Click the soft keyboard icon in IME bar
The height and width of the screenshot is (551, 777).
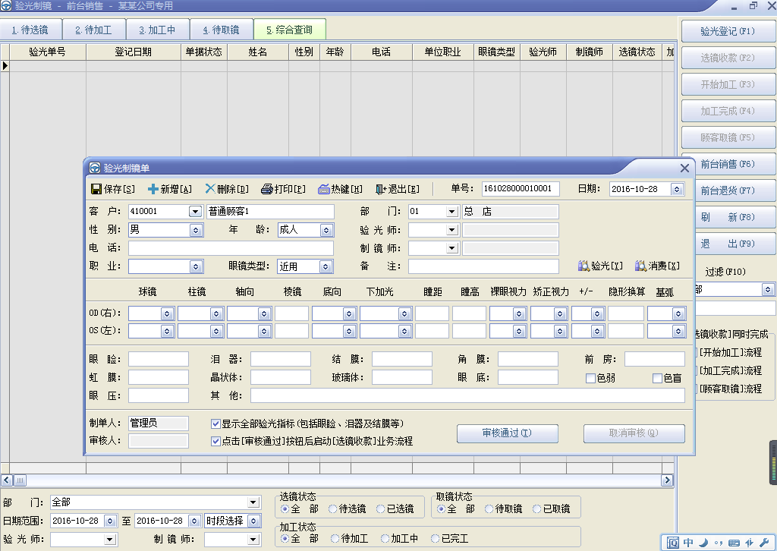[x=735, y=543]
